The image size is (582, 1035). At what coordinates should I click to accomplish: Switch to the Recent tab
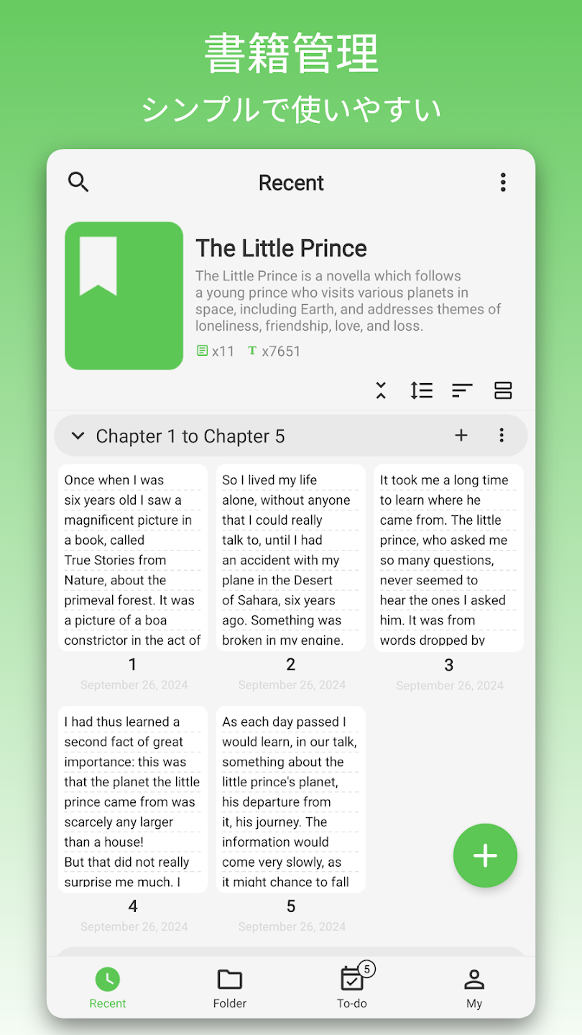click(x=108, y=988)
